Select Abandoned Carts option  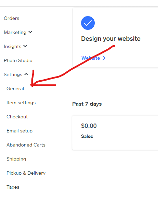26,145
